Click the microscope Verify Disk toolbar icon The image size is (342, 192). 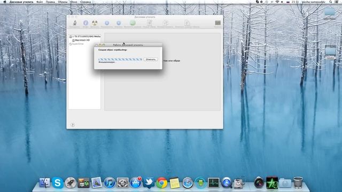pyautogui.click(x=75, y=23)
